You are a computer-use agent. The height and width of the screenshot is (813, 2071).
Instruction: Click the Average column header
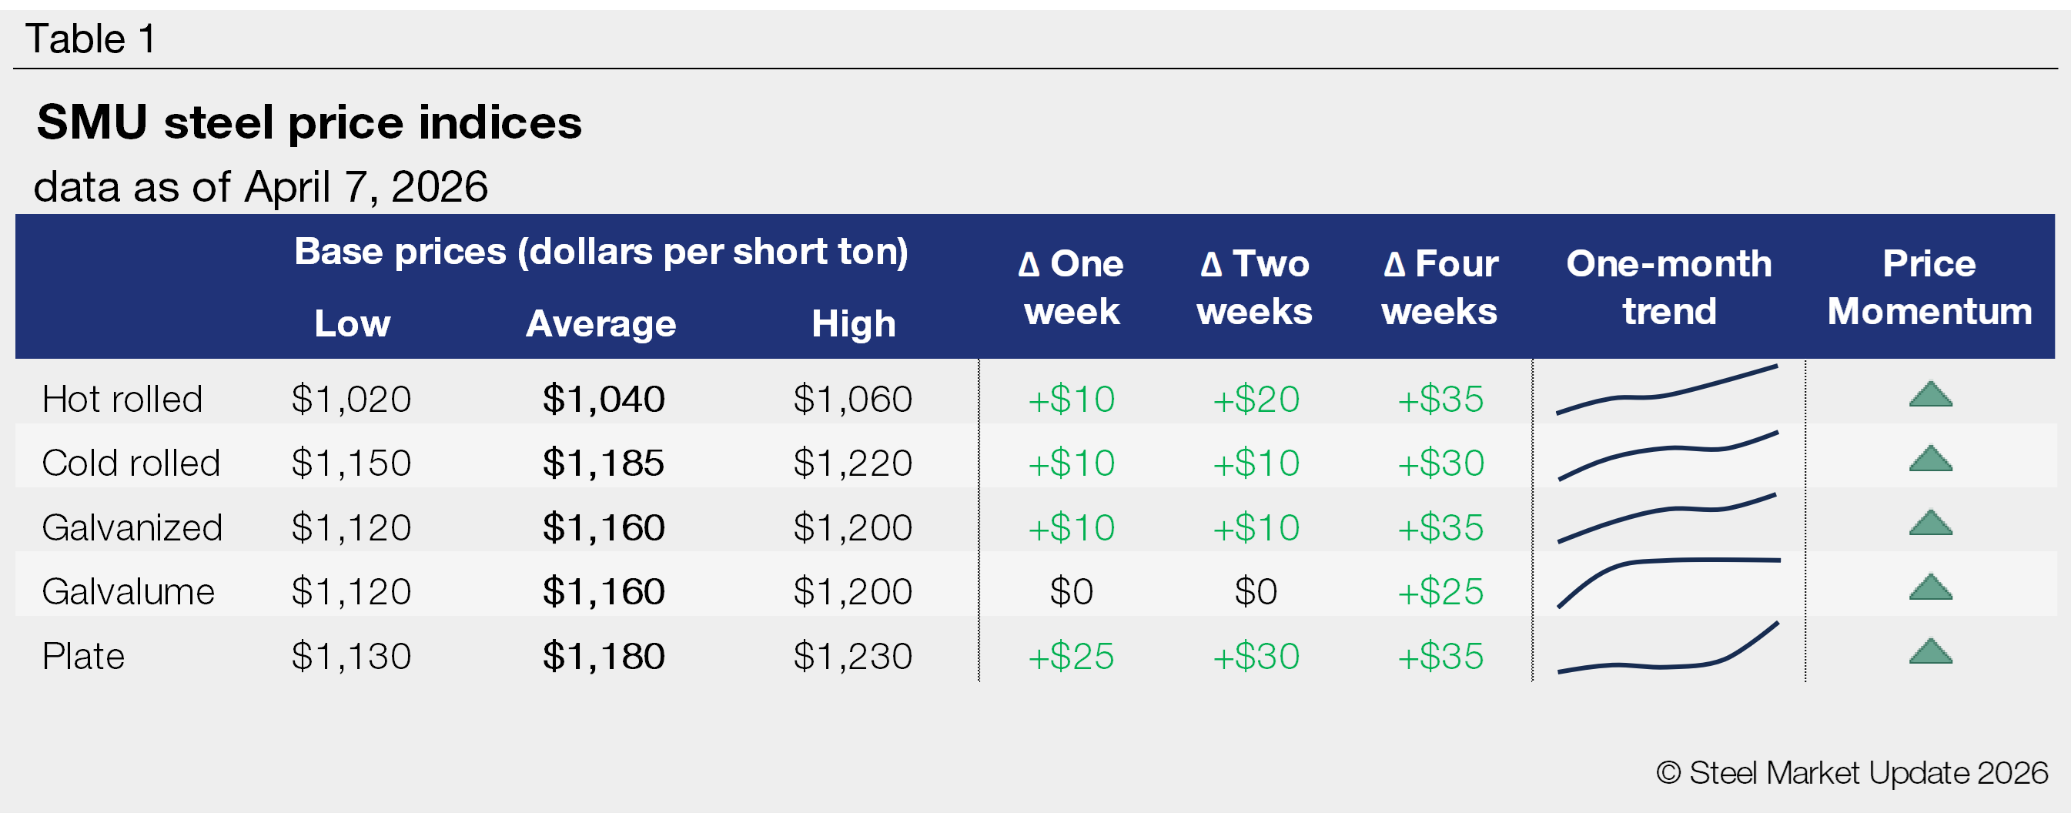pyautogui.click(x=601, y=324)
